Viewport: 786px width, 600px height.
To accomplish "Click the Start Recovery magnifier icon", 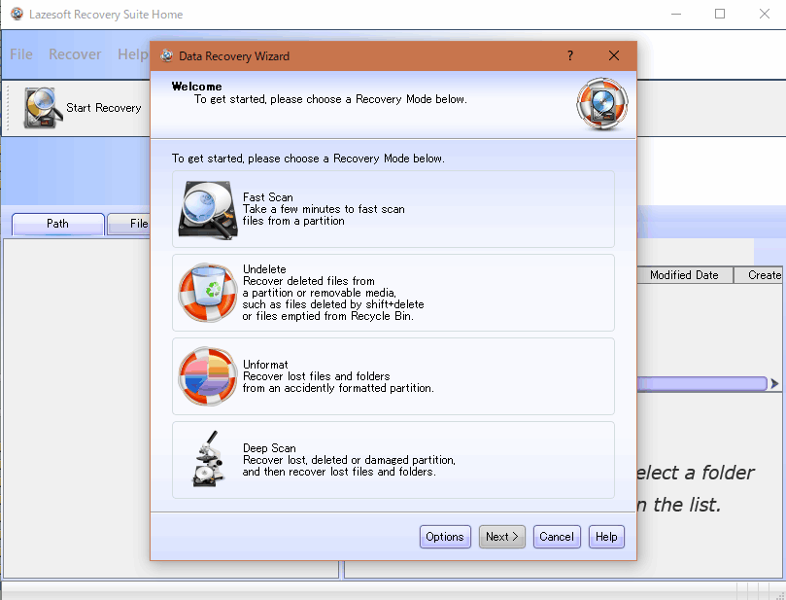I will (x=43, y=108).
